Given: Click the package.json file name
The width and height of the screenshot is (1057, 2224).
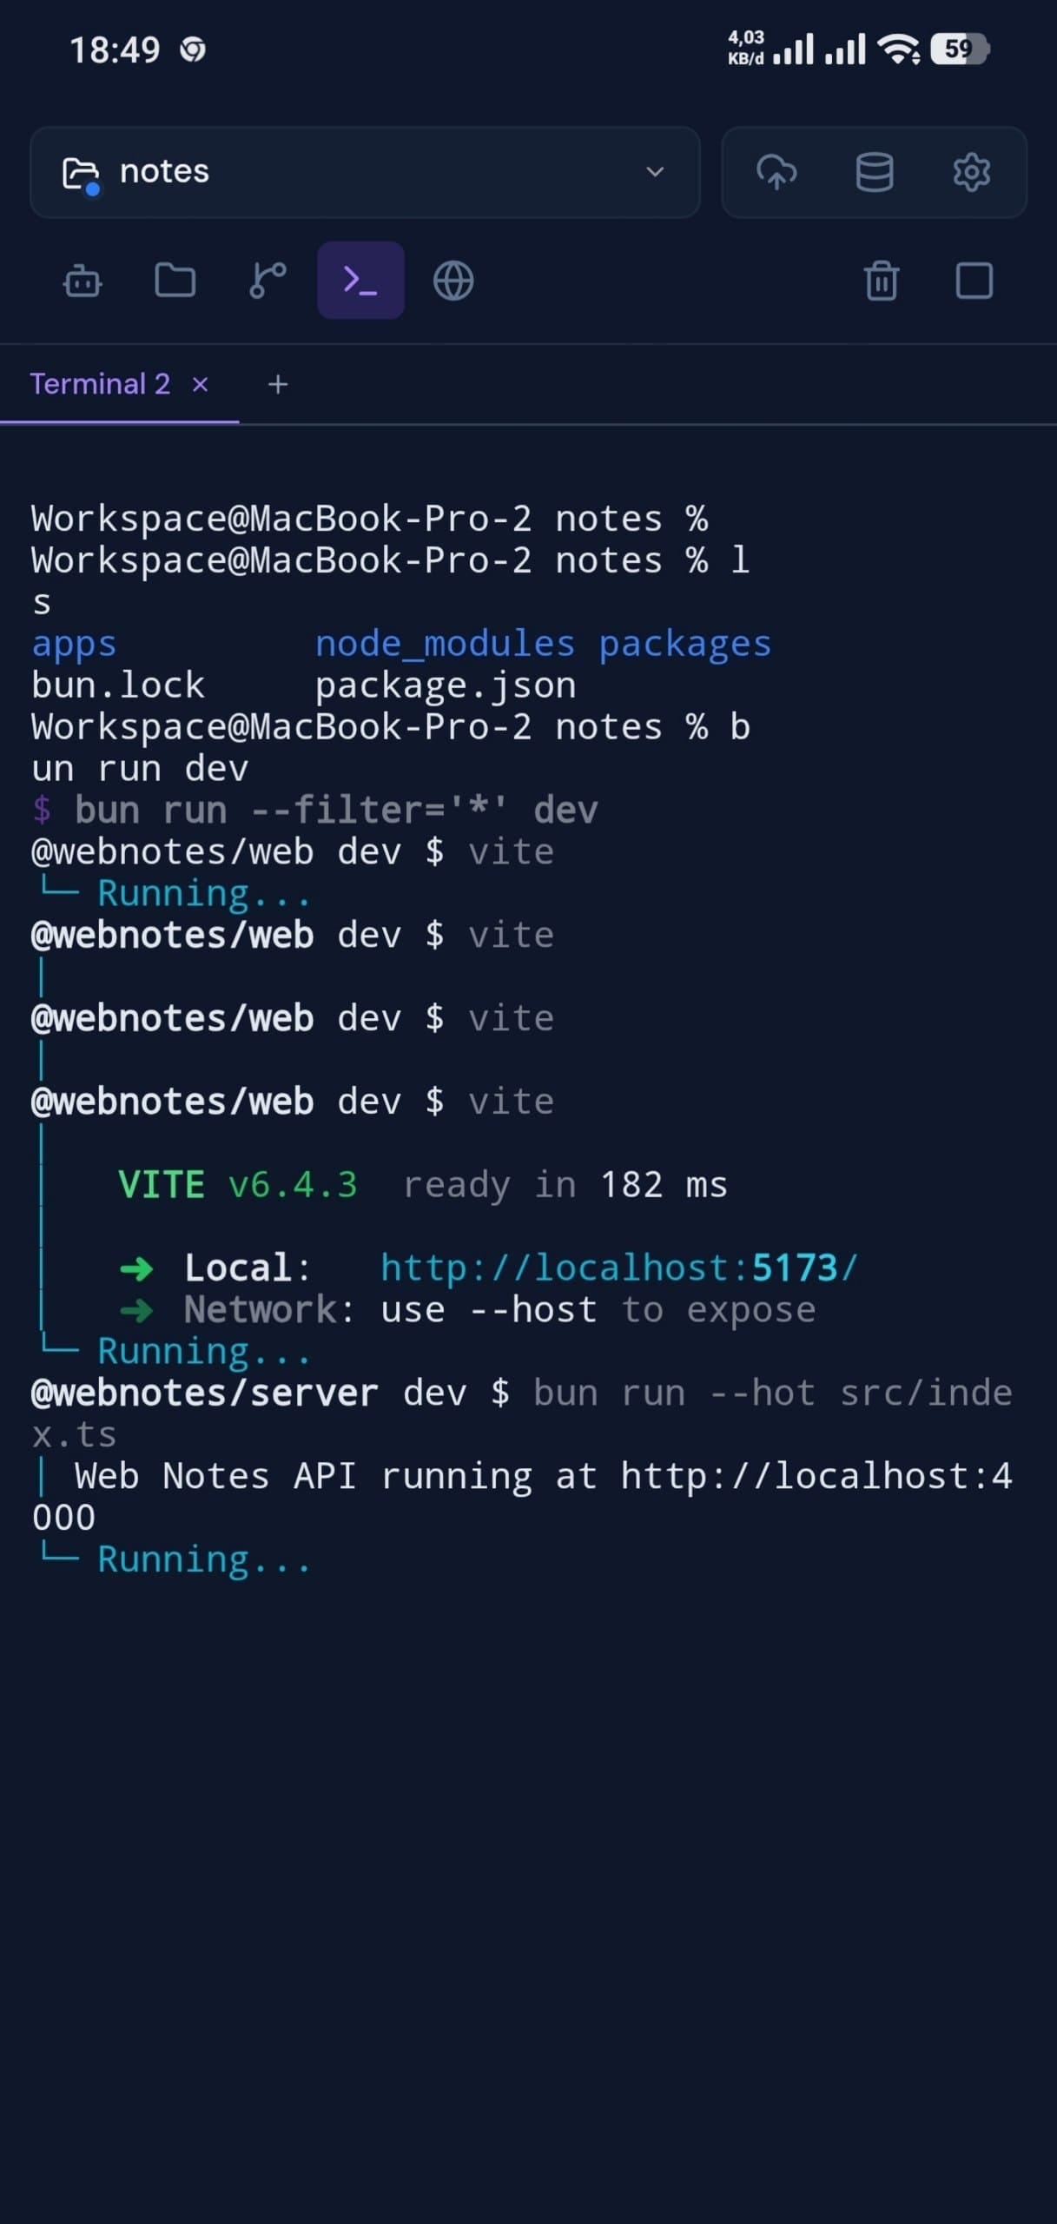Looking at the screenshot, I should click(446, 685).
